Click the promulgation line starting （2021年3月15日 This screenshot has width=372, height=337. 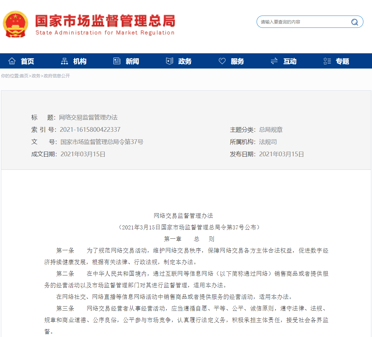189,227
